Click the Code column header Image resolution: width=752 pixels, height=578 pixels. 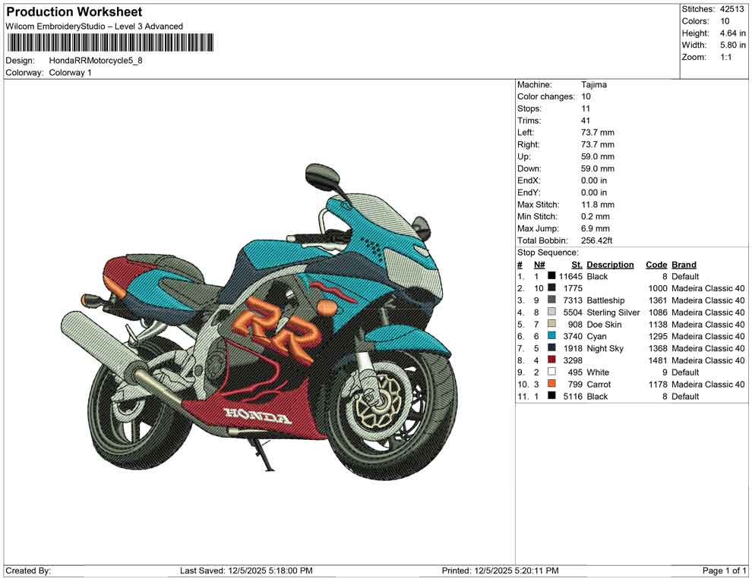656,264
